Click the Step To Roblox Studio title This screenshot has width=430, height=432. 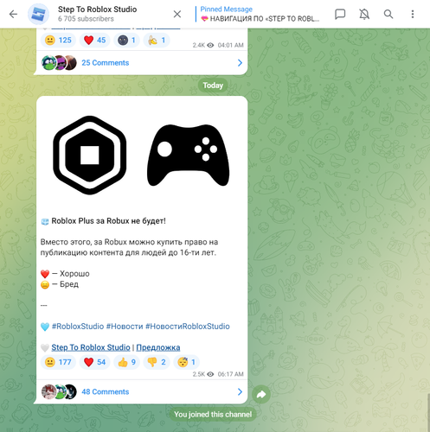click(97, 10)
